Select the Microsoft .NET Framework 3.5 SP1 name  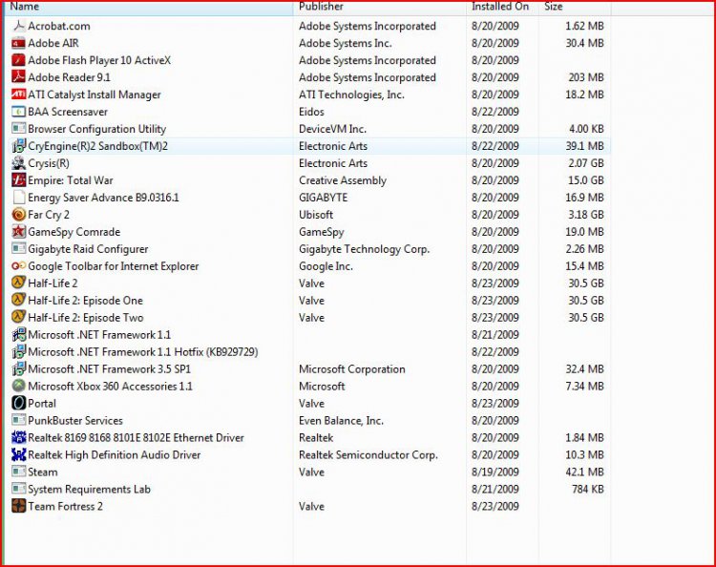(x=109, y=368)
